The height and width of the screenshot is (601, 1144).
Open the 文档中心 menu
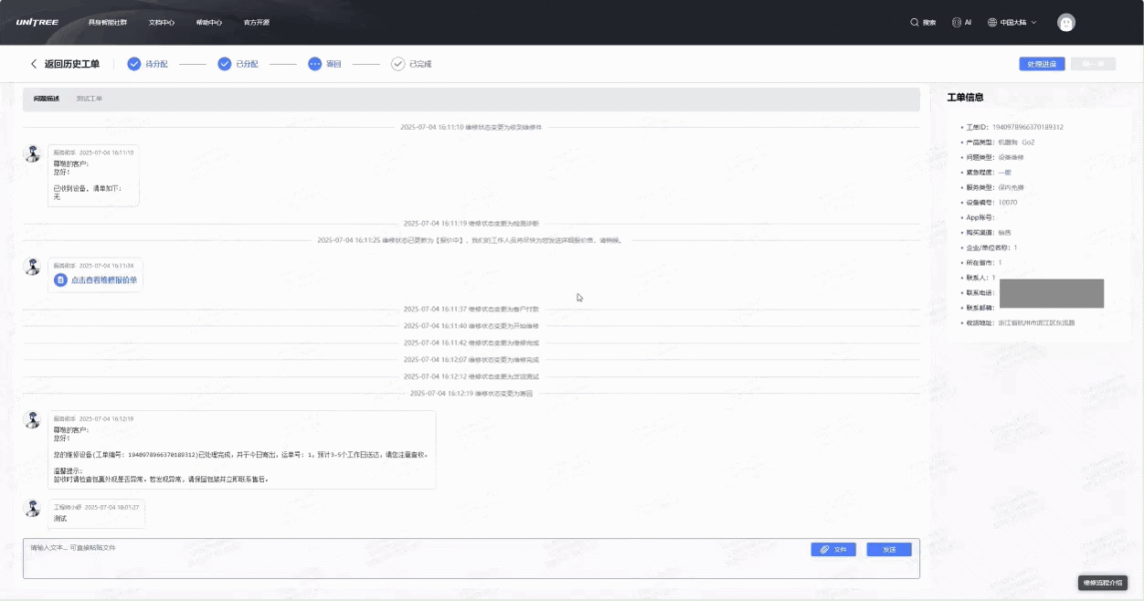162,22
